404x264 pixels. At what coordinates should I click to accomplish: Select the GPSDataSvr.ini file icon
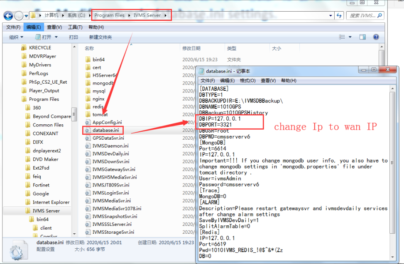[x=88, y=138]
